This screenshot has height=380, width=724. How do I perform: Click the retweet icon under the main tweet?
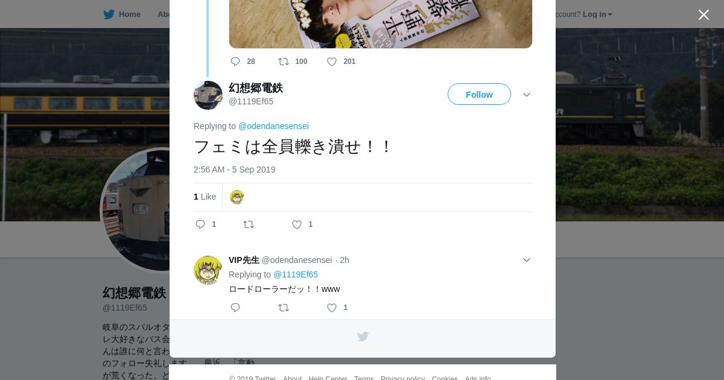coord(249,224)
